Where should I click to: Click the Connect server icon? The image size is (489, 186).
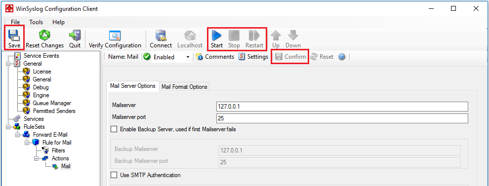click(161, 36)
